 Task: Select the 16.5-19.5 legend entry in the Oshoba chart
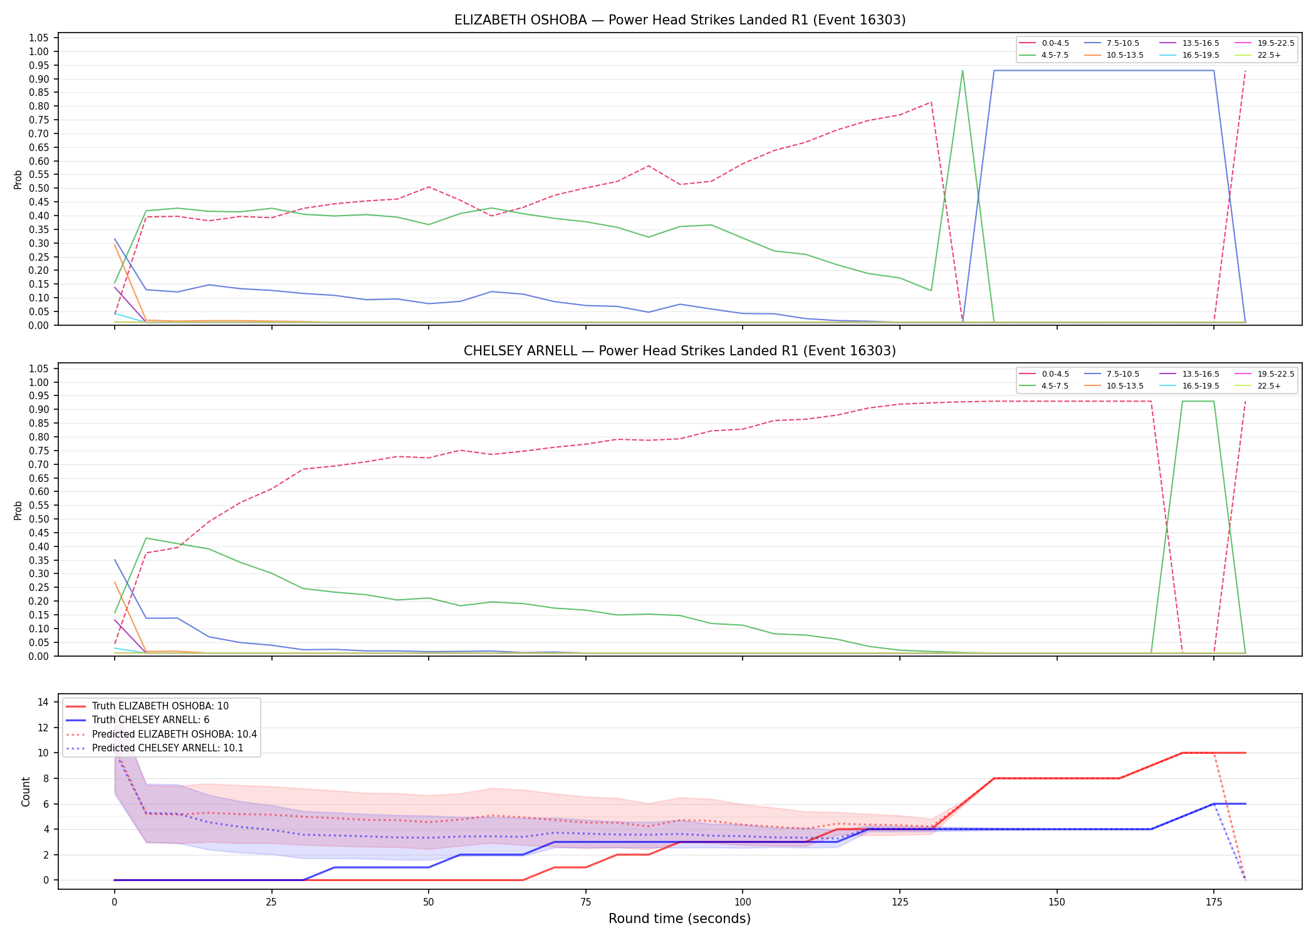point(1189,55)
